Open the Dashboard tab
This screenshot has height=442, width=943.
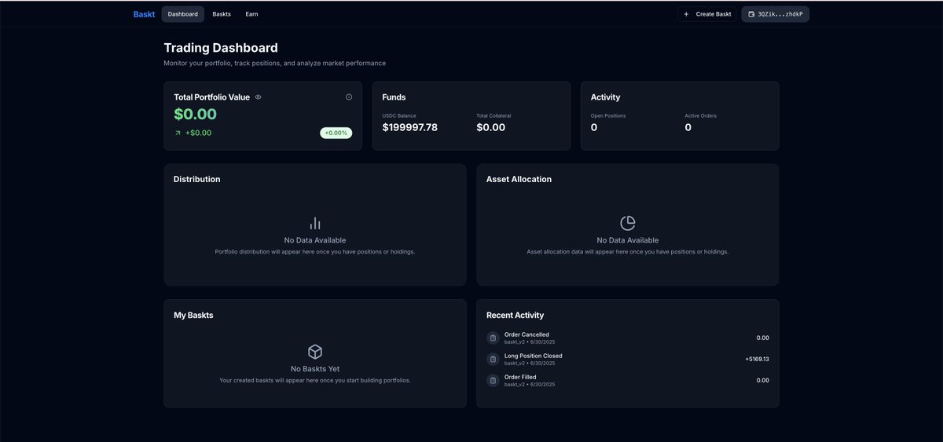tap(183, 14)
